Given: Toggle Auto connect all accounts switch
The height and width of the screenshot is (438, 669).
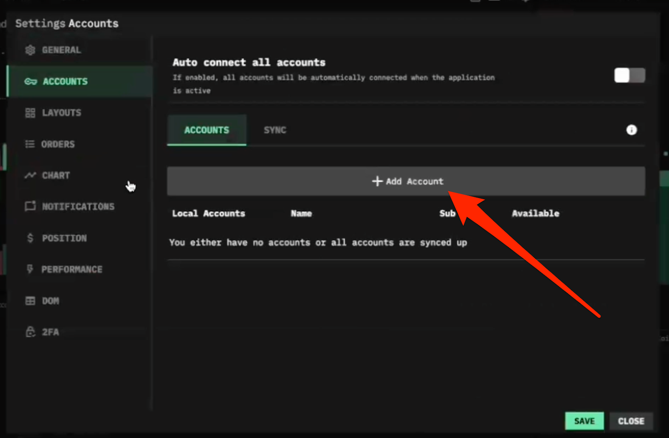Looking at the screenshot, I should coord(629,76).
